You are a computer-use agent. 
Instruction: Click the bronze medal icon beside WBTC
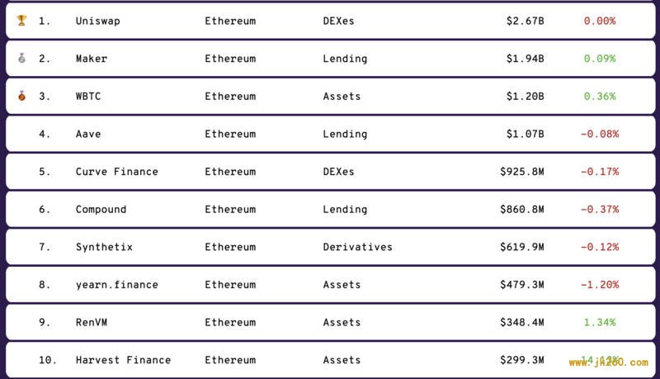[22, 96]
